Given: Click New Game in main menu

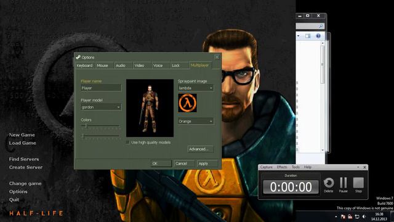Looking at the screenshot, I should click(x=22, y=135).
